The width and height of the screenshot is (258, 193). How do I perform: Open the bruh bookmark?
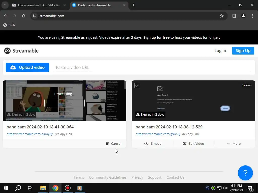9,25
